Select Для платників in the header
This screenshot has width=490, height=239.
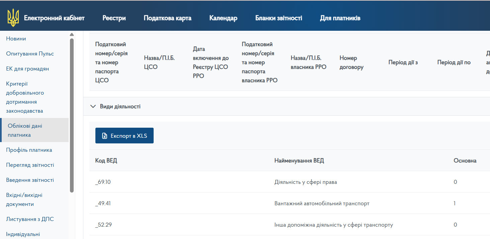pos(340,18)
